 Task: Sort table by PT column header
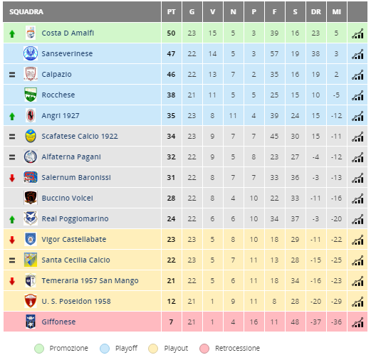(x=171, y=11)
